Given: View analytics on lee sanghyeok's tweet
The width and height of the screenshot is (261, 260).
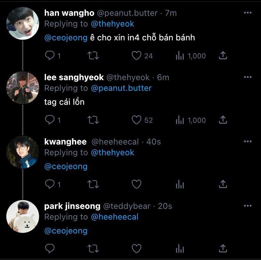Looking at the screenshot, I should (x=180, y=120).
